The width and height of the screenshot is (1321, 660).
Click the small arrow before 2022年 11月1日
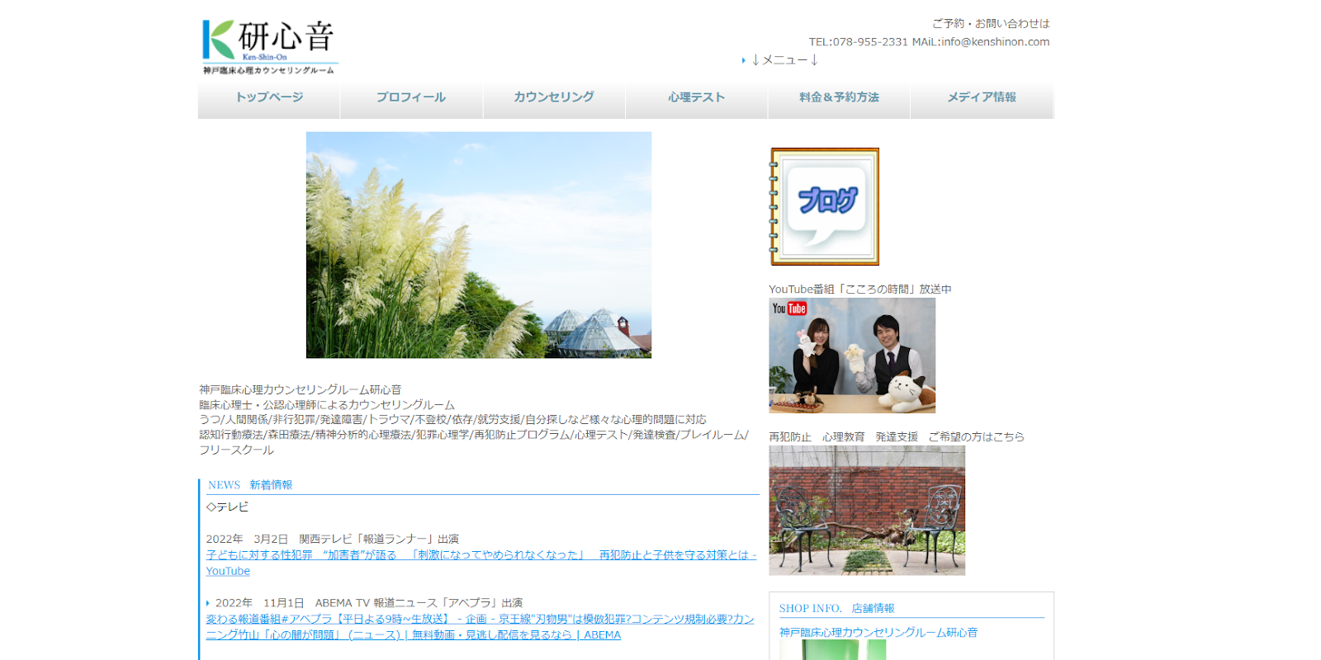tap(208, 603)
